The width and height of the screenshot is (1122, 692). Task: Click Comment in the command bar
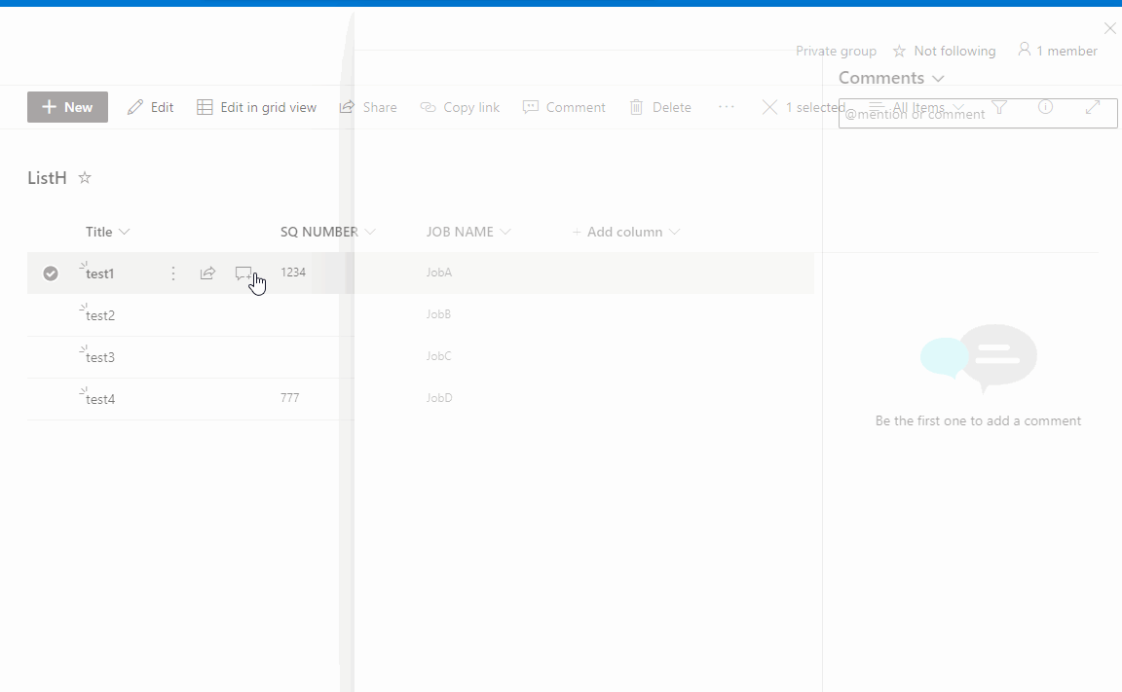[x=565, y=107]
